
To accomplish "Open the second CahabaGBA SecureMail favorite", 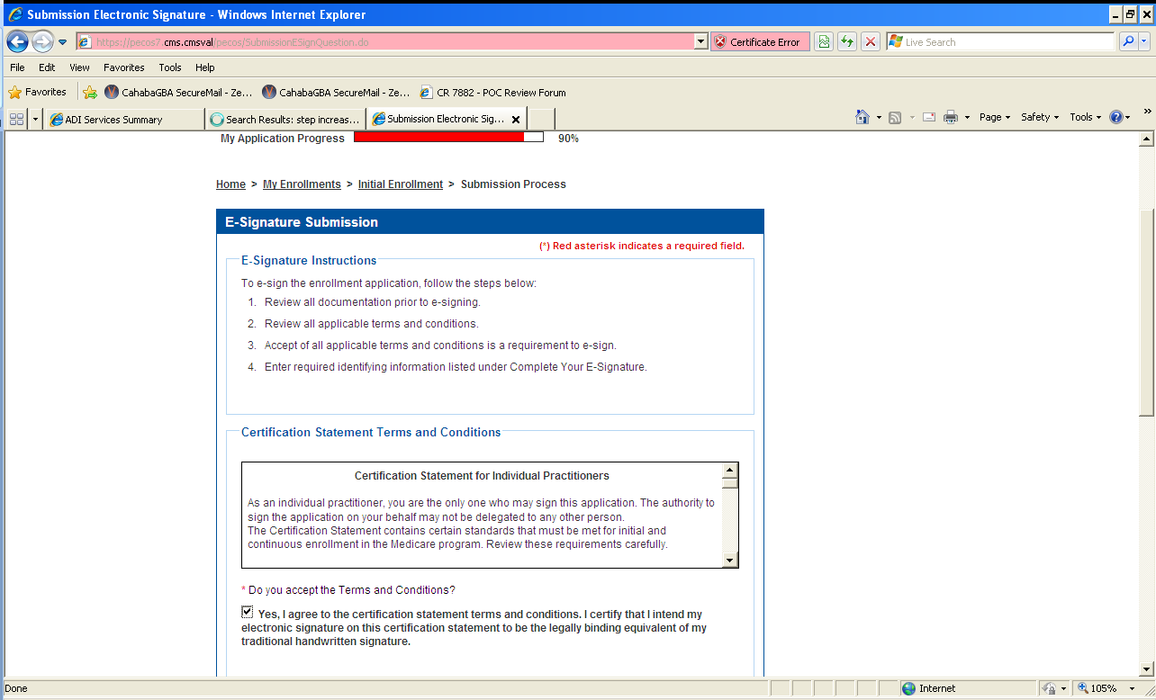I will (x=336, y=92).
